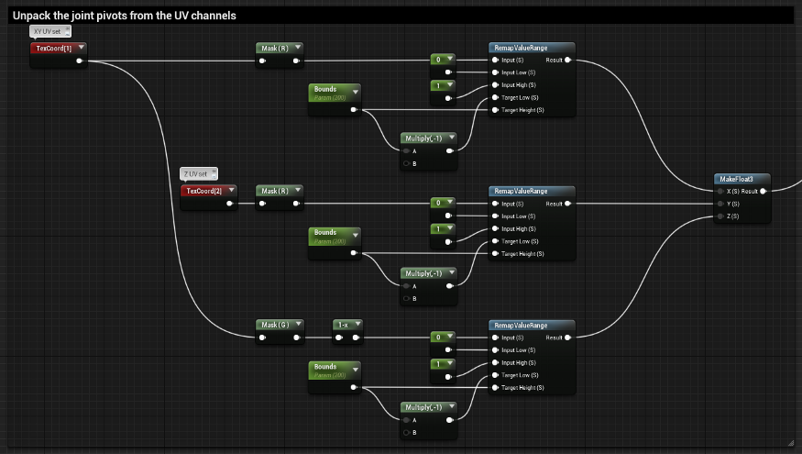Toggle the 1-x node's collapse arrow
This screenshot has height=454, width=802.
357,324
